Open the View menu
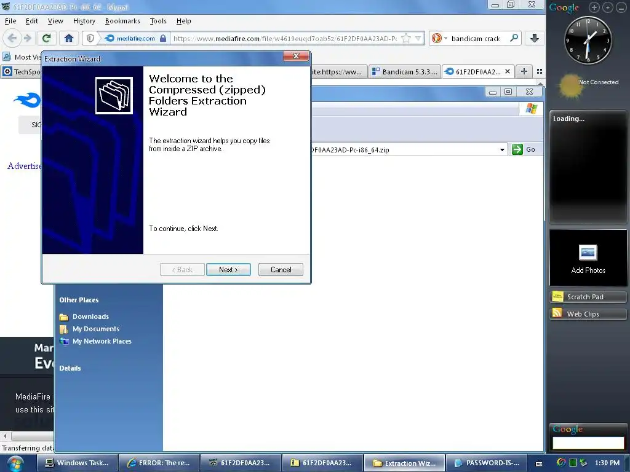 coord(55,21)
